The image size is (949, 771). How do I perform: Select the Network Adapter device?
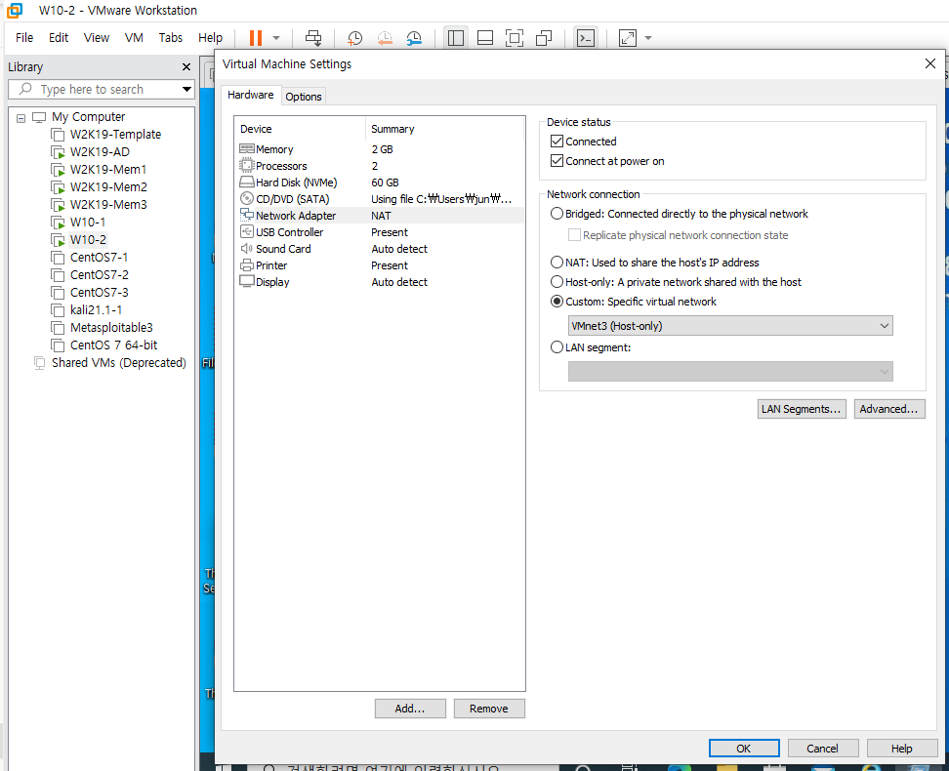pyautogui.click(x=380, y=216)
